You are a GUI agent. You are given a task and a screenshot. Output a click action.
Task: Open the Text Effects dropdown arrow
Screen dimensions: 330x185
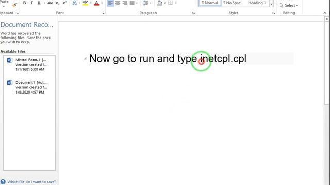pos(79,3)
